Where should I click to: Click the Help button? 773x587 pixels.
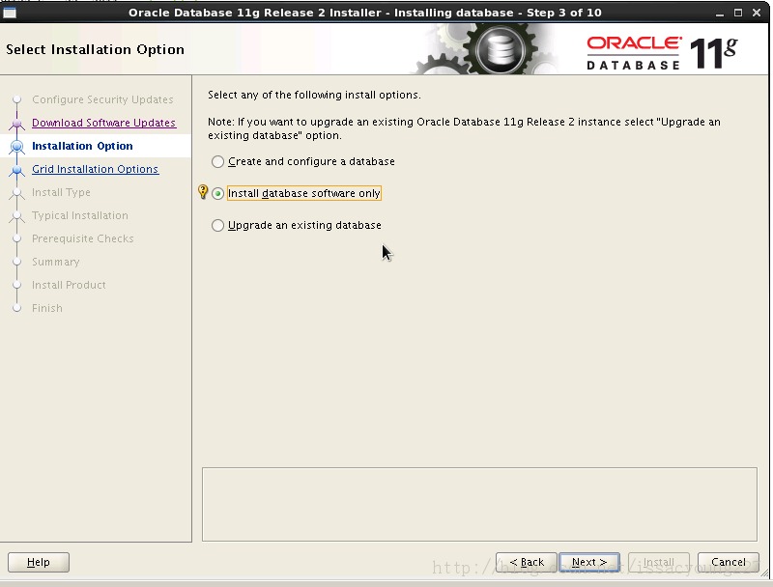pos(39,562)
